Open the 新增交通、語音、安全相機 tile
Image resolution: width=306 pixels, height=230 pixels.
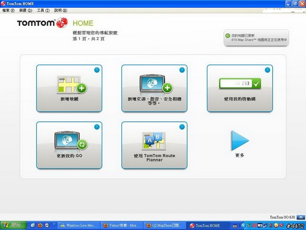point(154,88)
